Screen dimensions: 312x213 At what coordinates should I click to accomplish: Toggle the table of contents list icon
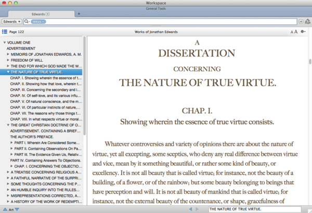[x=5, y=32]
